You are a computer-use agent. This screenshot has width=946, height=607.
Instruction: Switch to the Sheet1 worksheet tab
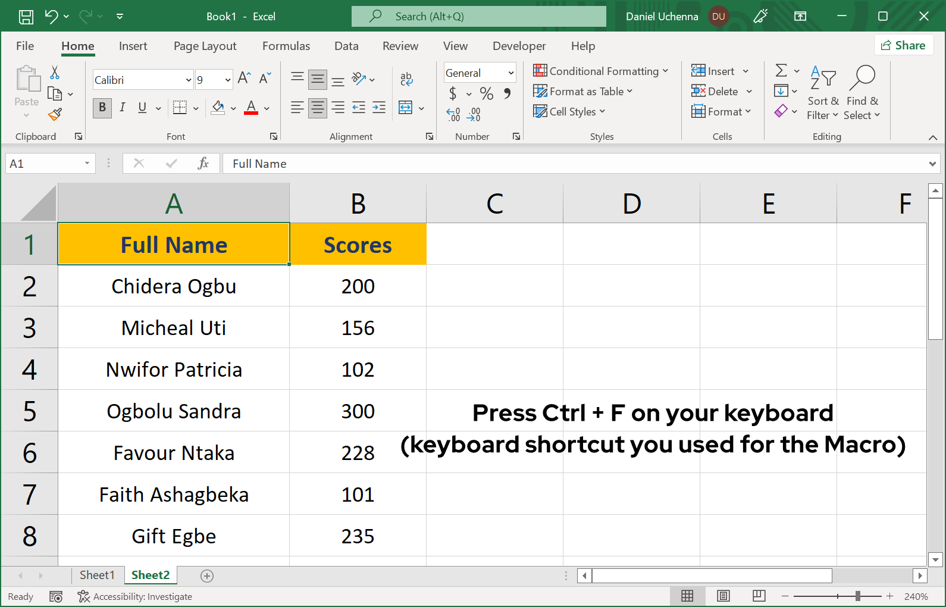[x=97, y=575]
